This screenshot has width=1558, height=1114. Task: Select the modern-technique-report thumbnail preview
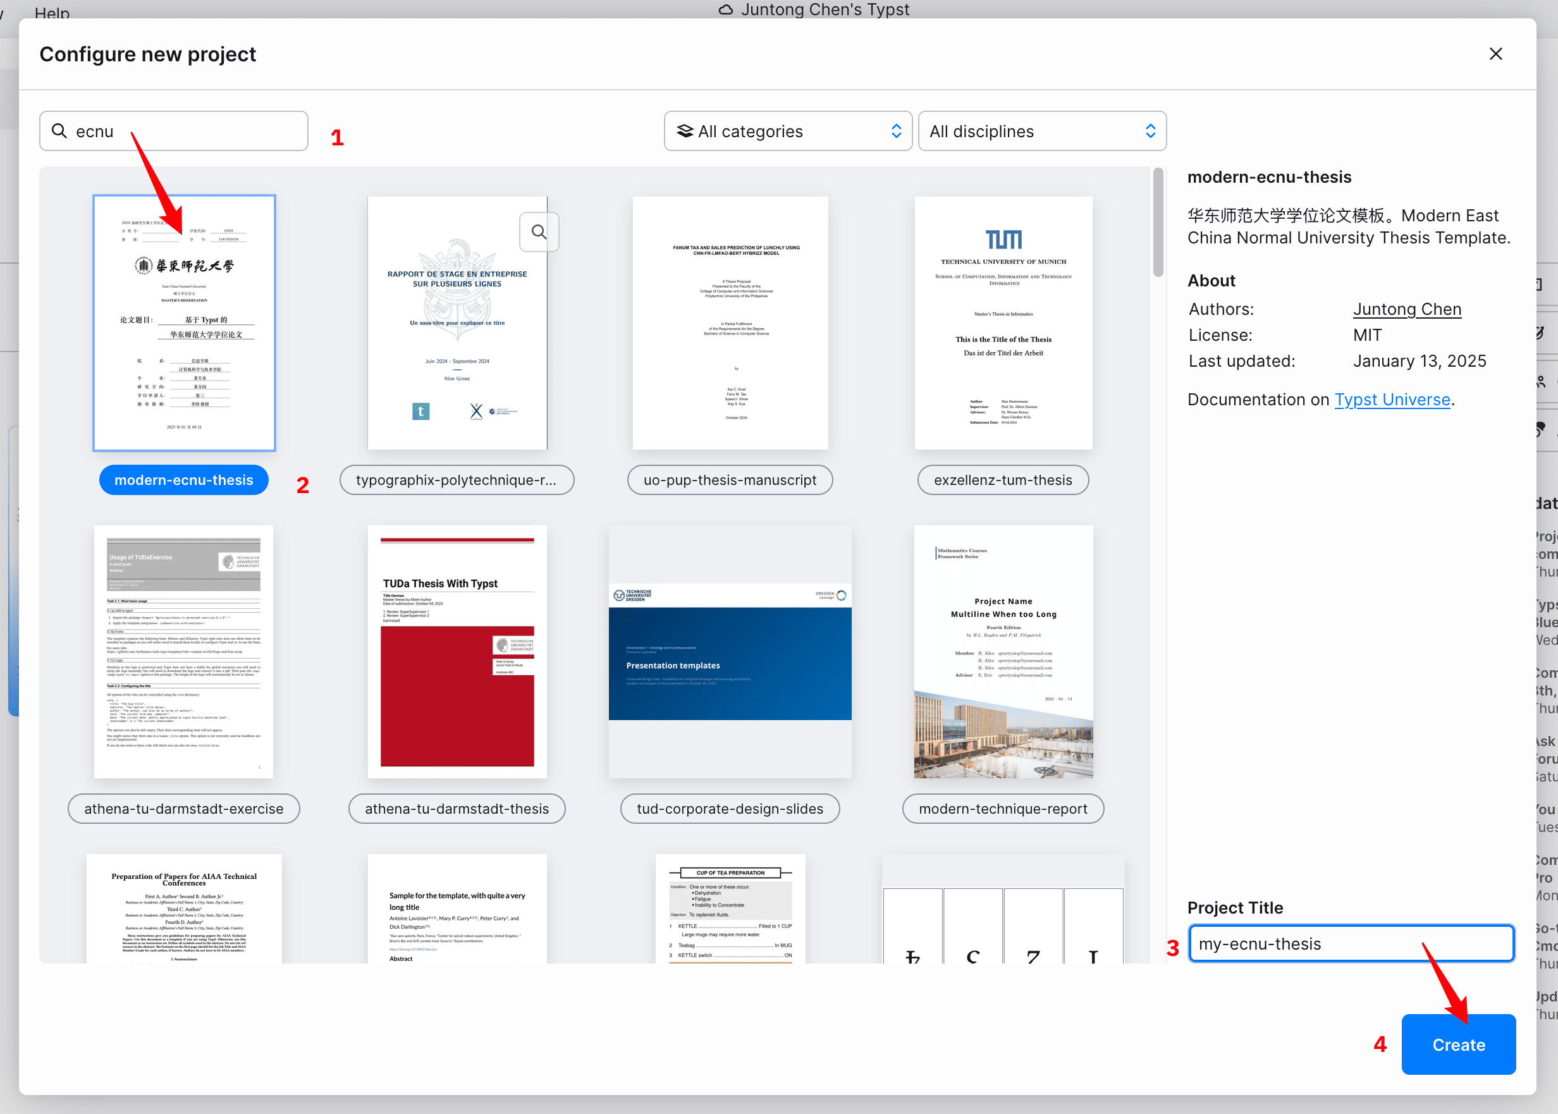click(x=1002, y=652)
